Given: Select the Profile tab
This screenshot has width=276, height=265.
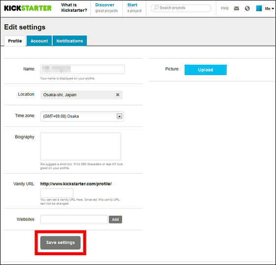Looking at the screenshot, I should pos(15,41).
